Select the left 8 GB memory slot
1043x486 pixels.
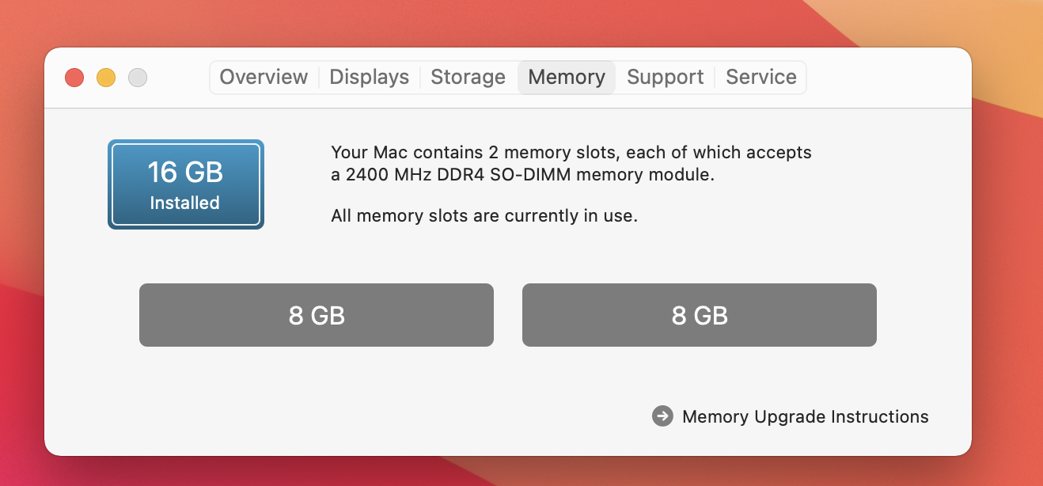click(x=317, y=315)
